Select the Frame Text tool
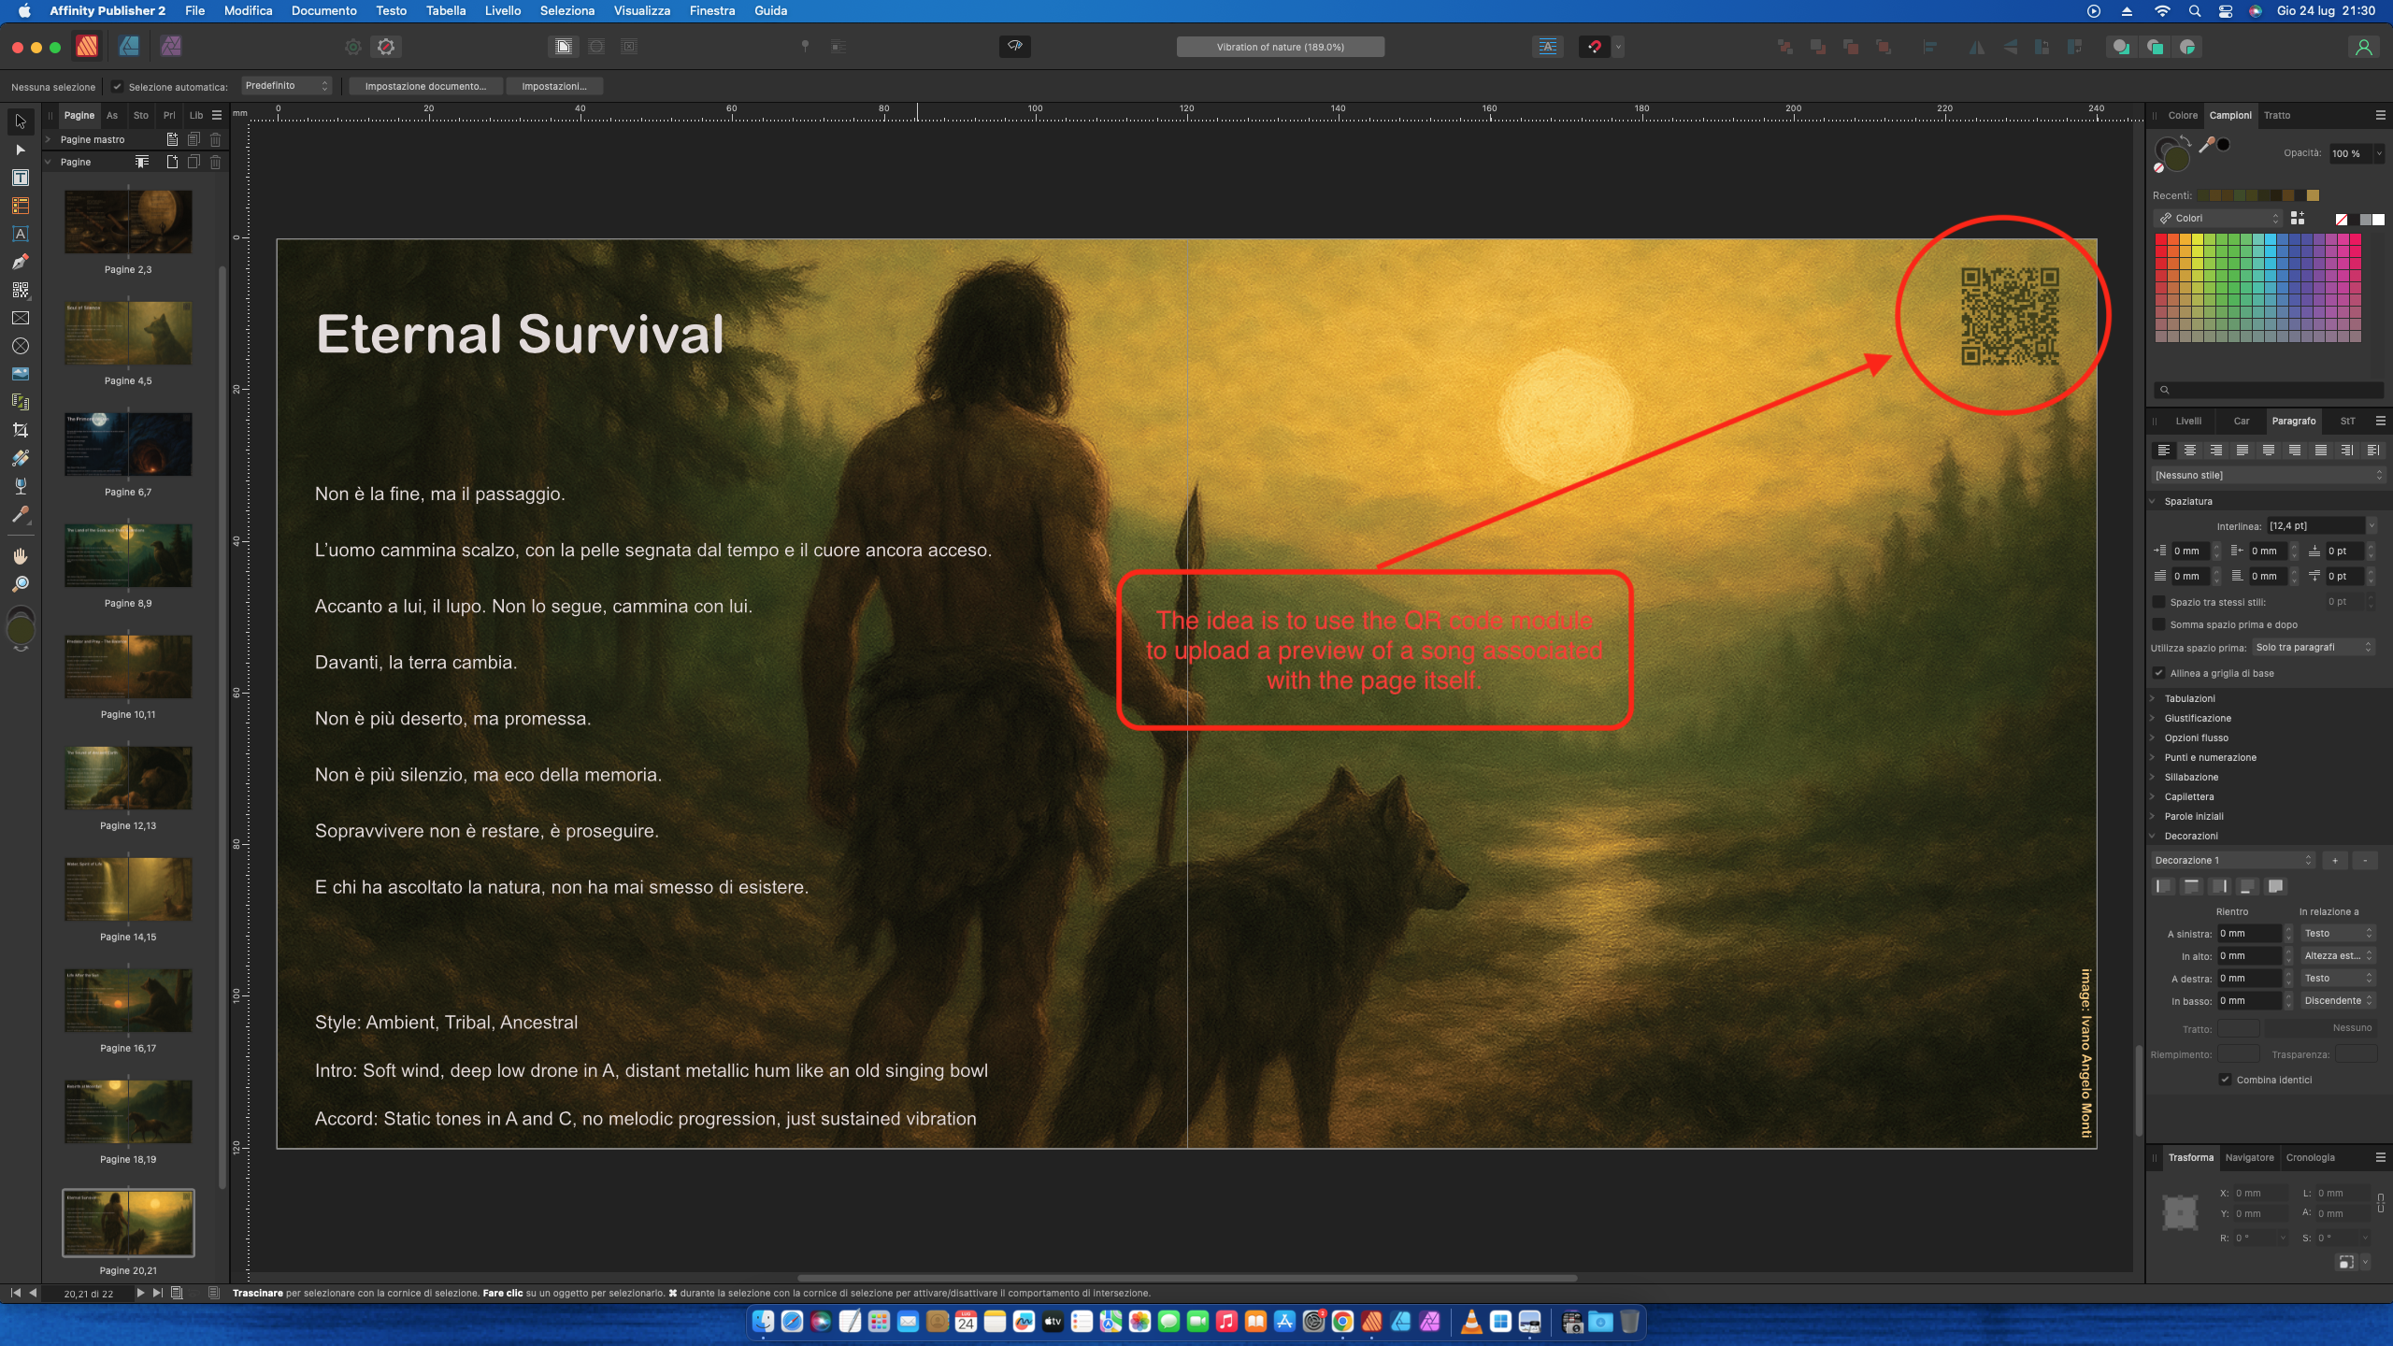This screenshot has width=2393, height=1346. pos(21,178)
